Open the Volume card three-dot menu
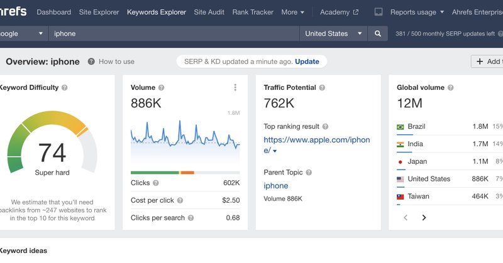 pos(235,88)
